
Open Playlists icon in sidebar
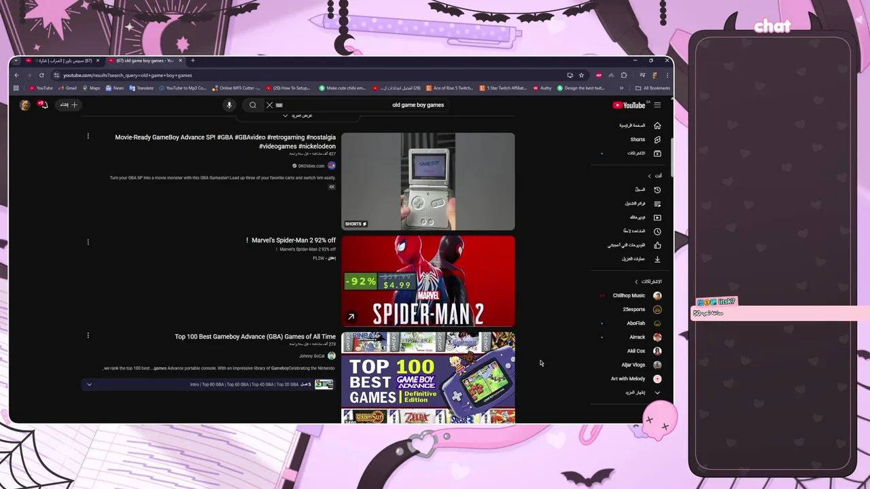657,204
